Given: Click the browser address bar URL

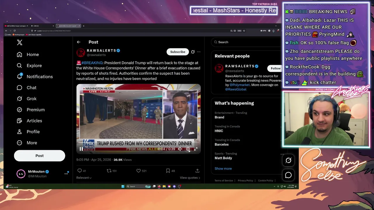Looking at the screenshot, I should (54, 31).
